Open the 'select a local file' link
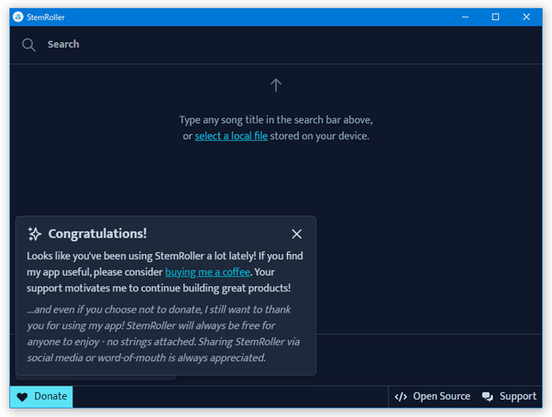Screen dimensions: 552x417 pos(231,136)
